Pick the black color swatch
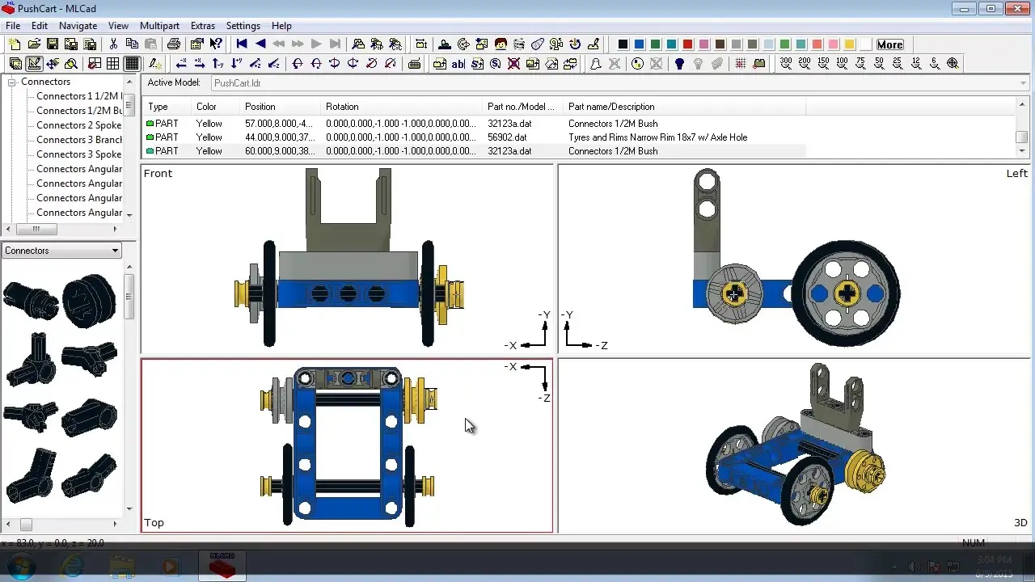 [x=623, y=44]
